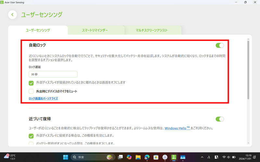The height and width of the screenshot is (162, 260).
Task: Close the Acer User Sensing window
Action: coord(255,2)
